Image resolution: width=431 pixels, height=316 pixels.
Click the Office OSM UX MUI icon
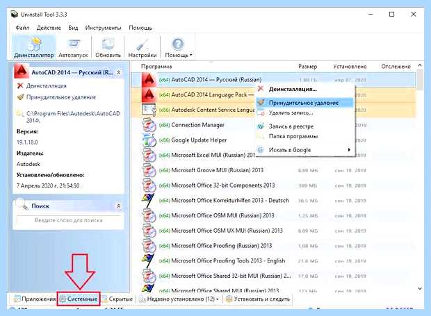[149, 231]
